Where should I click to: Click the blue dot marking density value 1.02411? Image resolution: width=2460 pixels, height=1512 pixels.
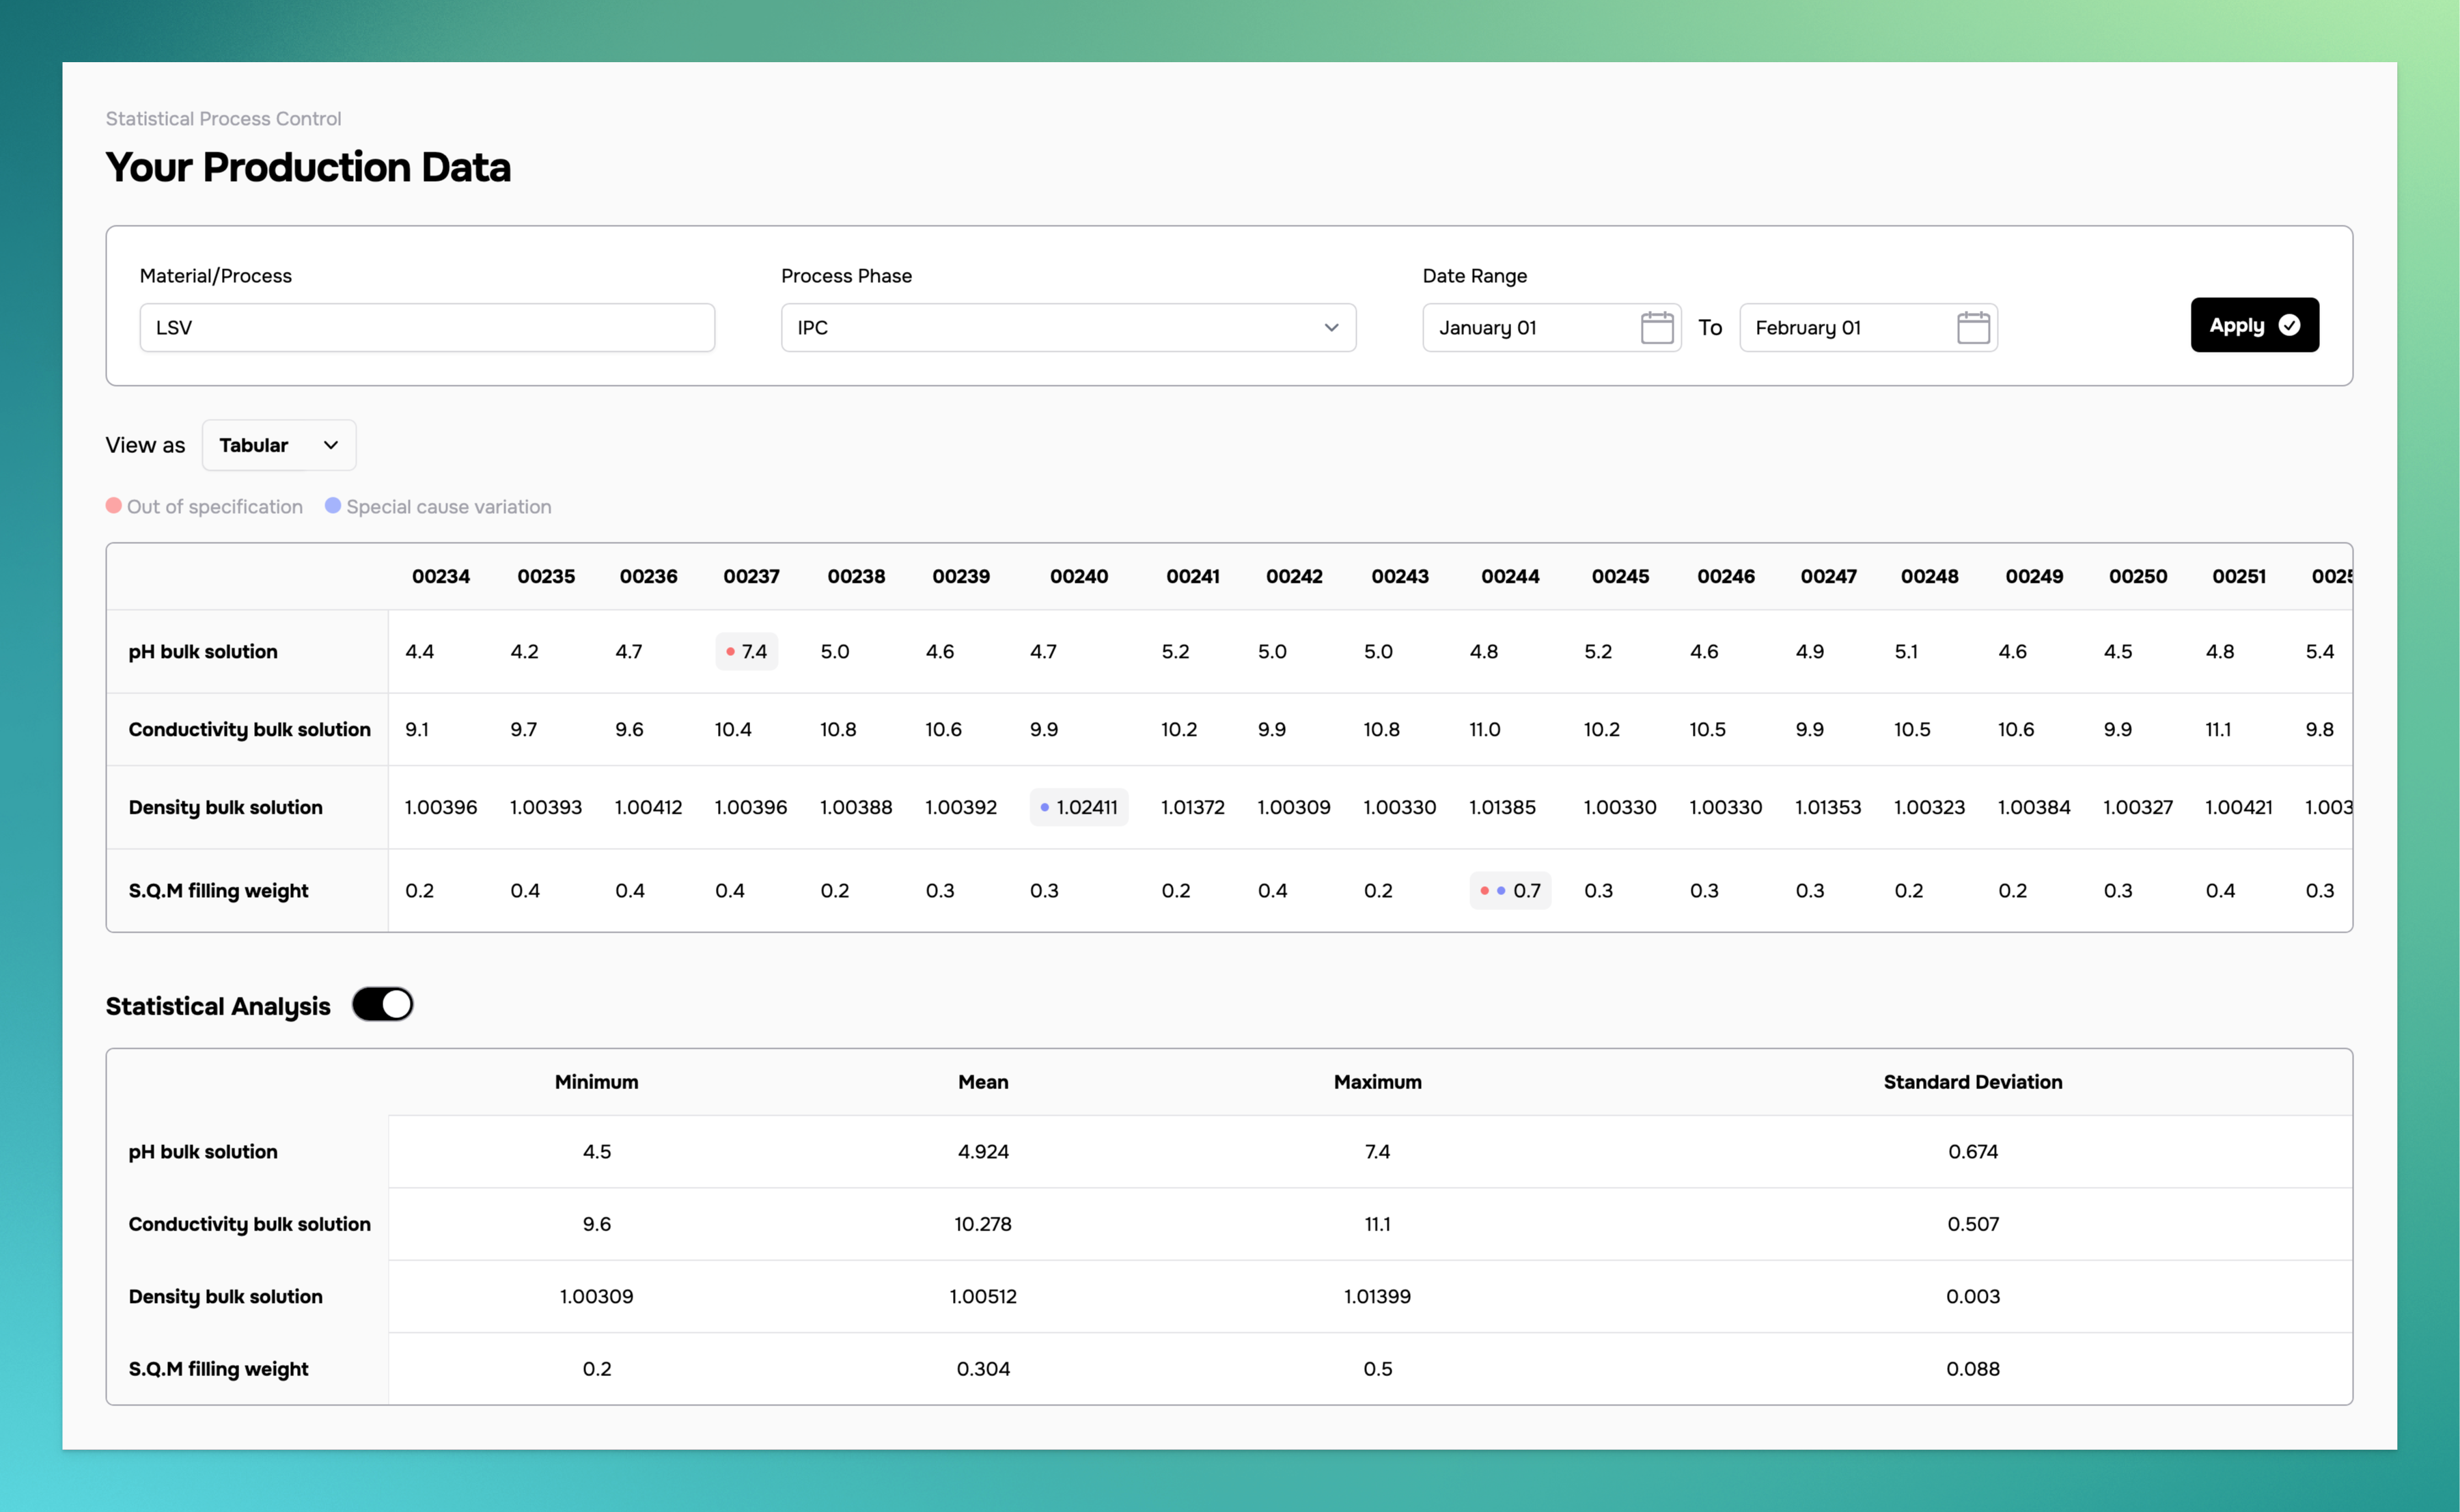coord(1046,807)
